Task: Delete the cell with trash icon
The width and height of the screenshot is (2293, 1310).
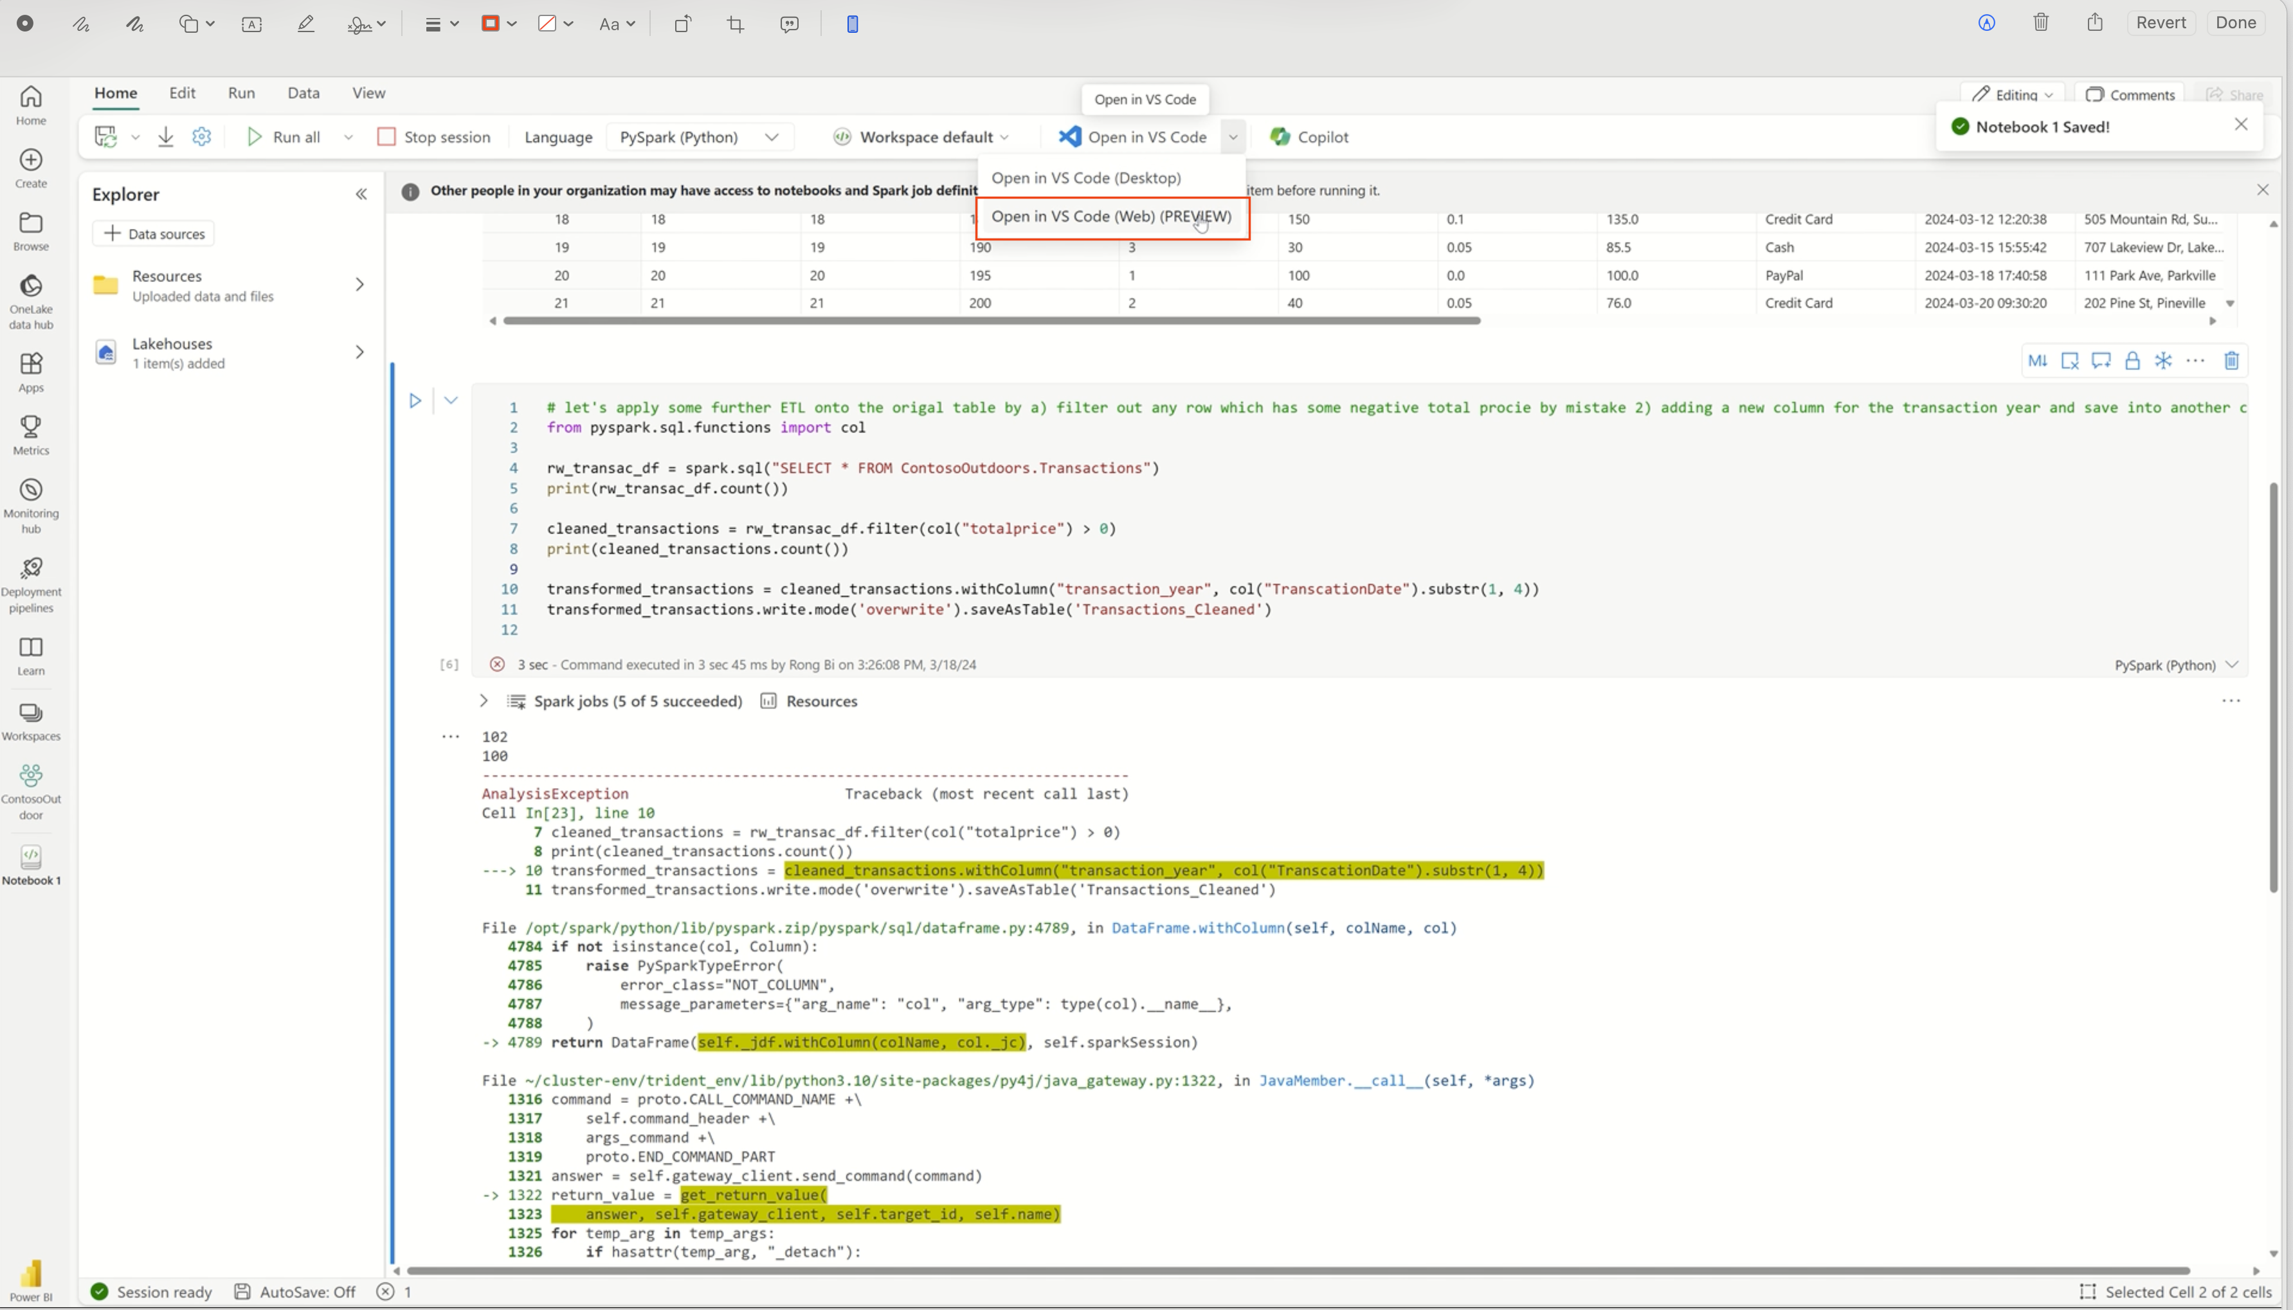Action: coord(2232,361)
